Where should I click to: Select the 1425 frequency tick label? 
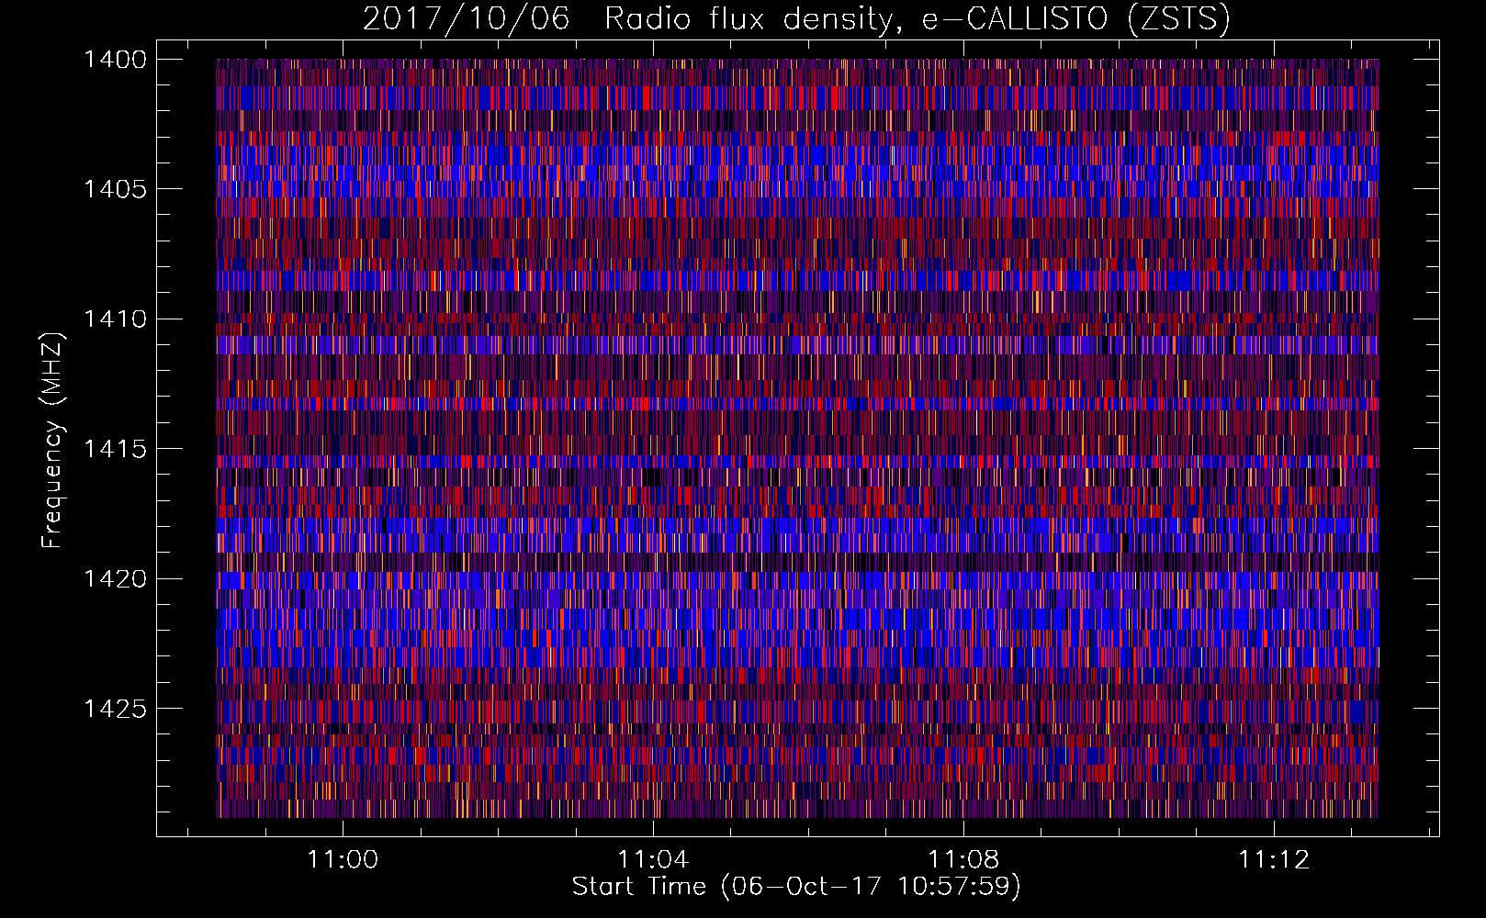pos(115,709)
